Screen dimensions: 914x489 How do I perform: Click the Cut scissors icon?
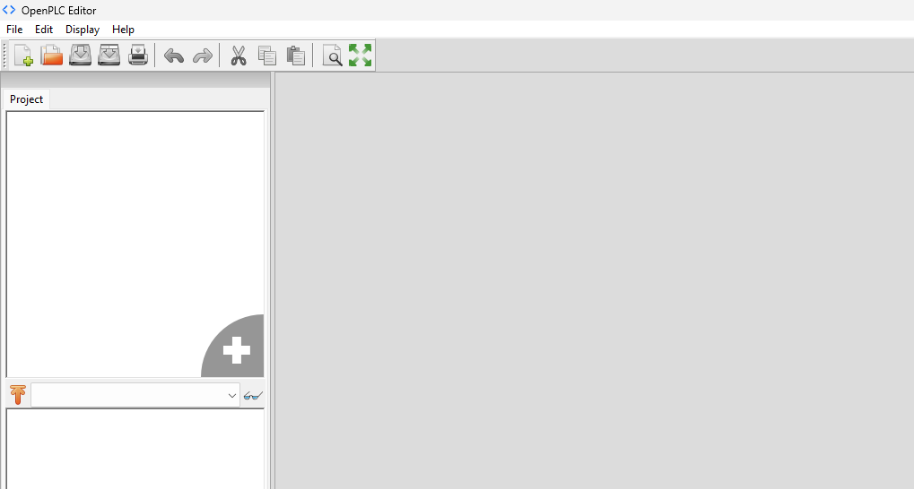pyautogui.click(x=239, y=56)
